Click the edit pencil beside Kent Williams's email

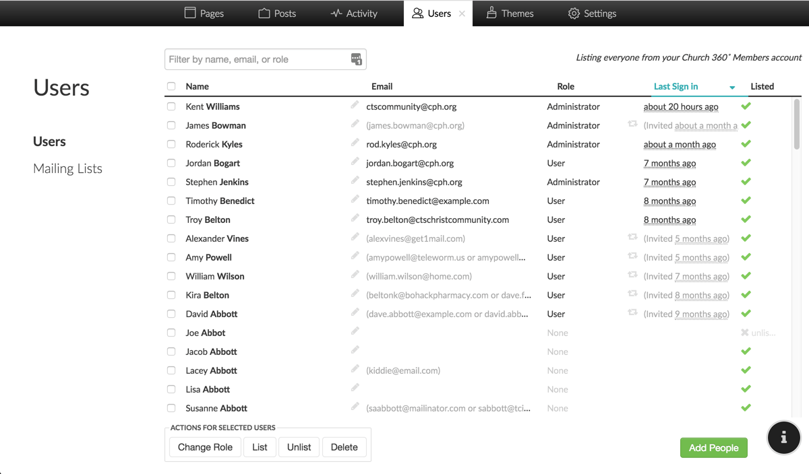355,104
